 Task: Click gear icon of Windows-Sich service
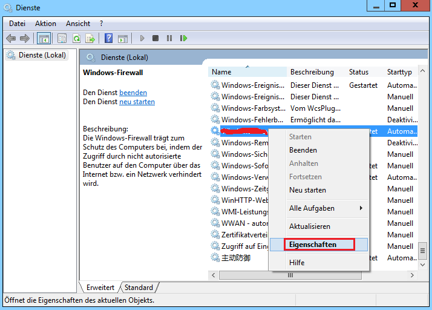pos(215,154)
